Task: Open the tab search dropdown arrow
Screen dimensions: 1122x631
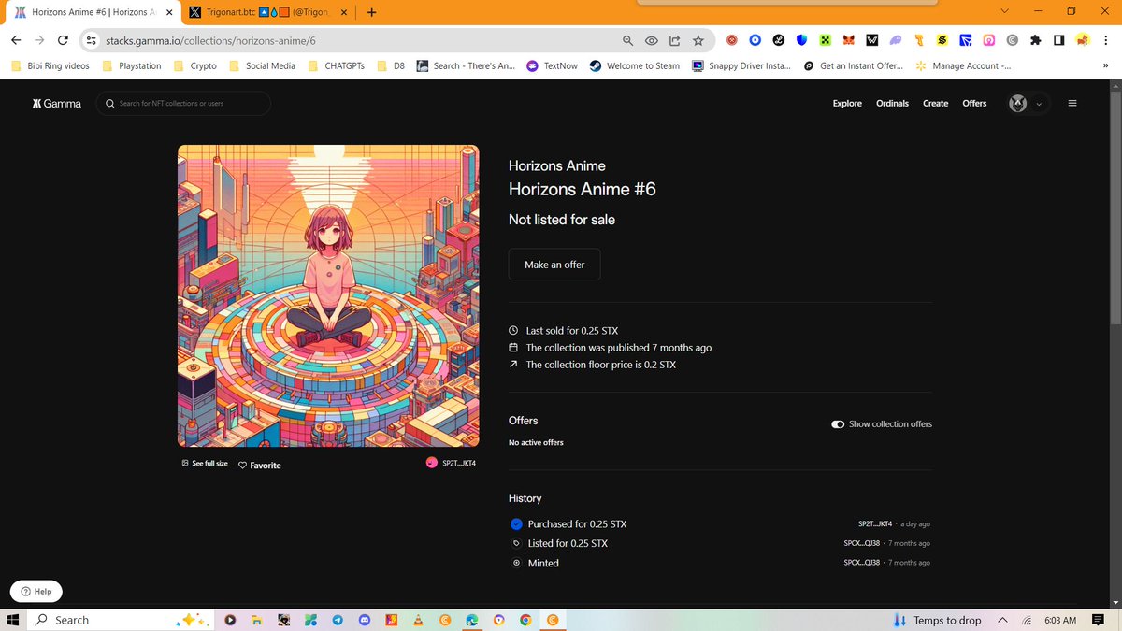Action: [1005, 11]
